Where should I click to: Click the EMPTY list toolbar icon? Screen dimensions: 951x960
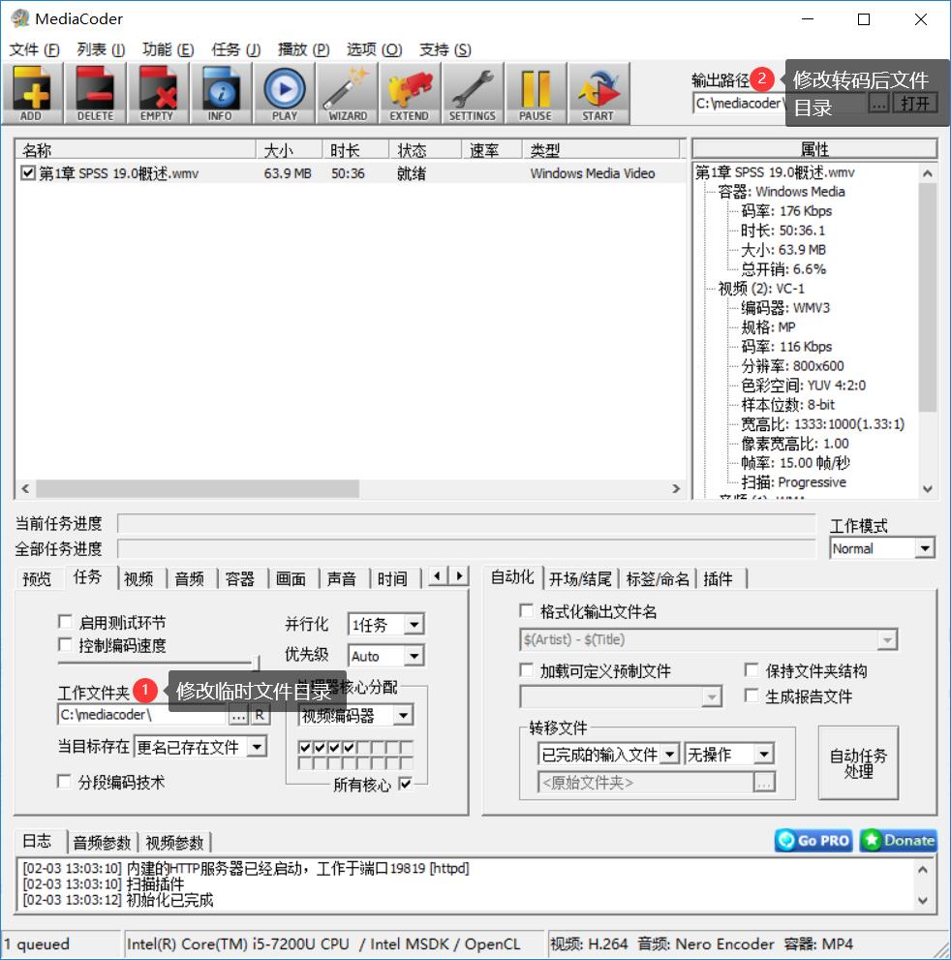[157, 93]
